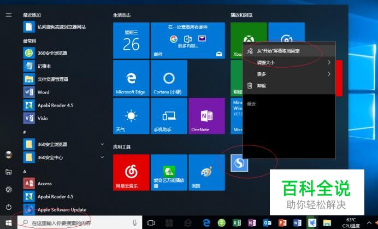Open the power button in Start sidebar
The width and height of the screenshot is (378, 229).
pyautogui.click(x=9, y=207)
